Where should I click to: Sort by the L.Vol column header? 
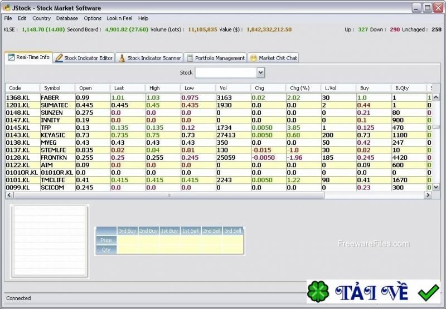click(338, 88)
